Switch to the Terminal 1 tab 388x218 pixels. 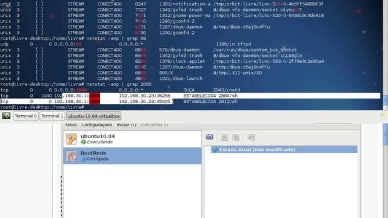(52, 116)
